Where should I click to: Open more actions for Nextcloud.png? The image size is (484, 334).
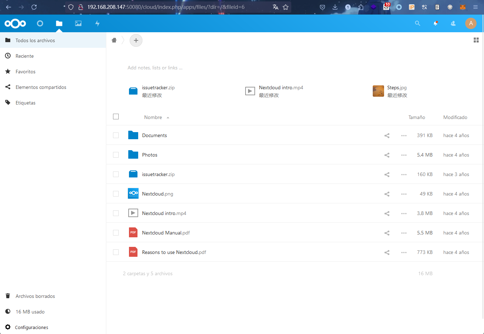click(404, 194)
